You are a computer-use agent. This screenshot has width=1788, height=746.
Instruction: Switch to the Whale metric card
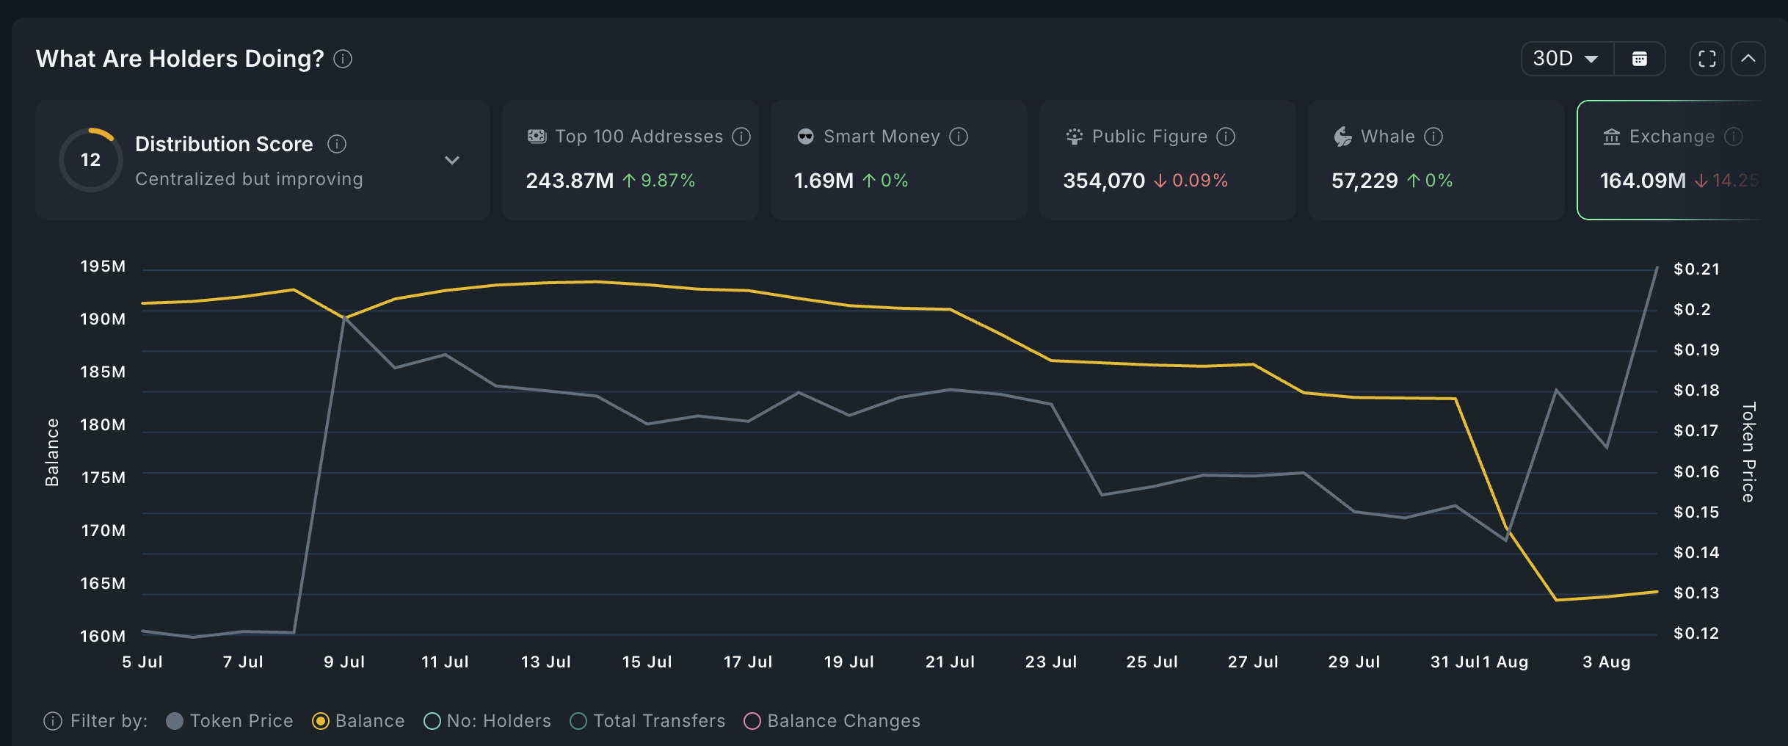coord(1435,159)
